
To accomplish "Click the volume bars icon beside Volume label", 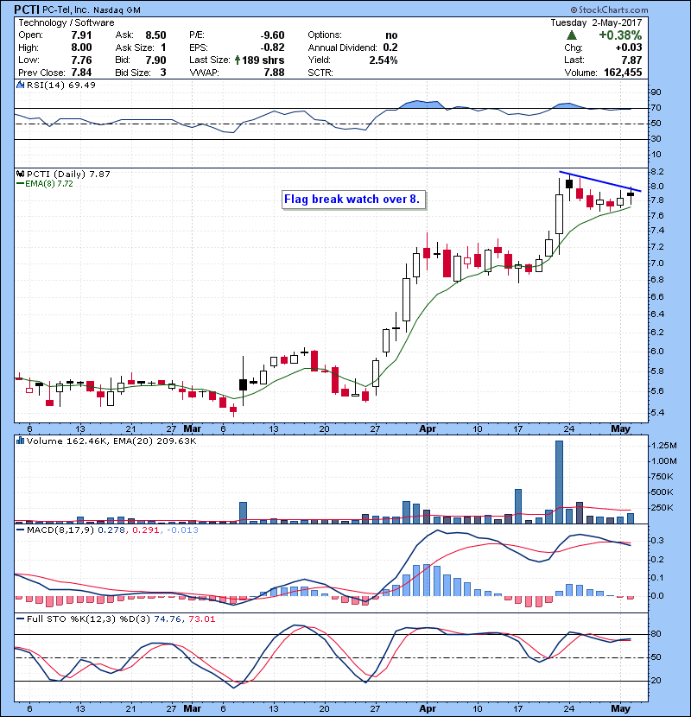I will [20, 441].
